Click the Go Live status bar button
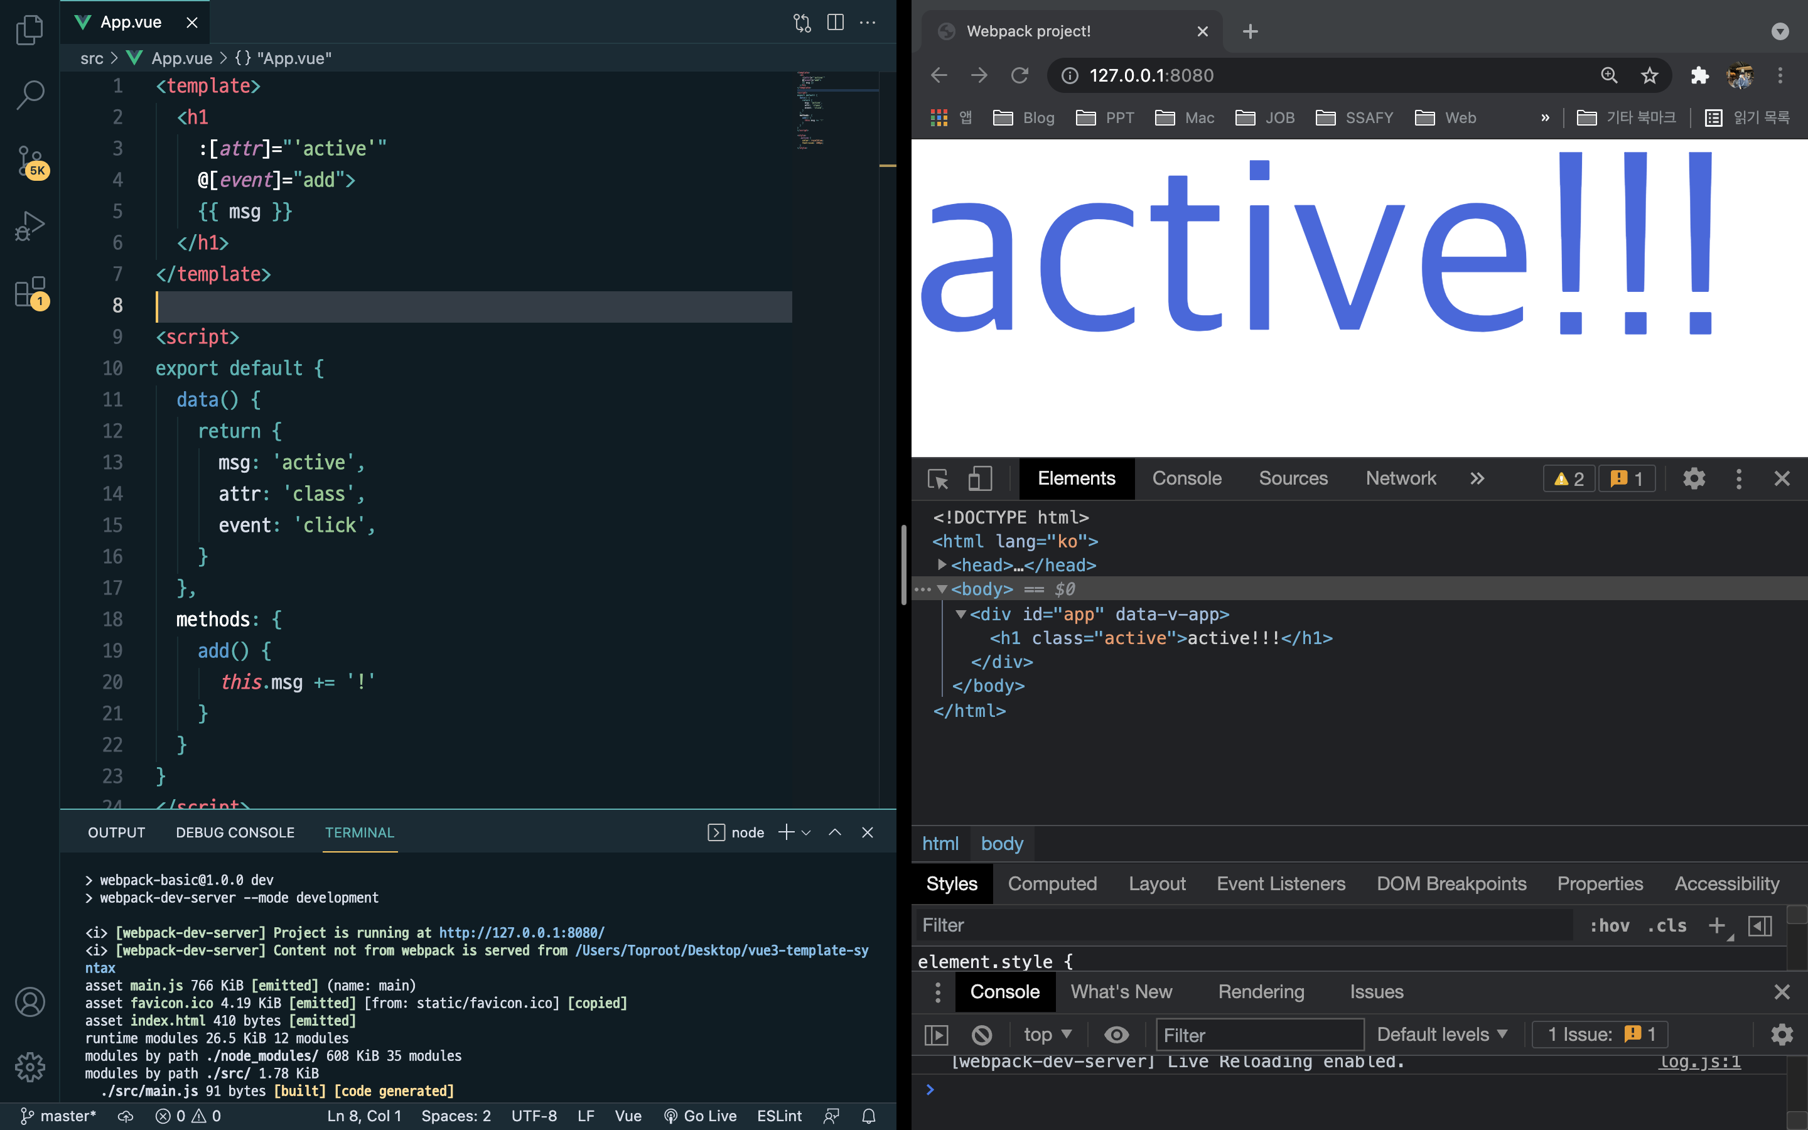Image resolution: width=1808 pixels, height=1130 pixels. point(700,1116)
